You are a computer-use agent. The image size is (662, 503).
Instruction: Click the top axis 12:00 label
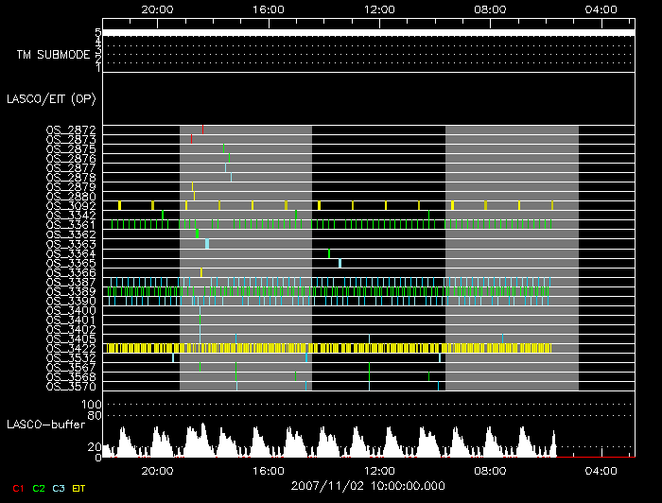click(x=379, y=9)
